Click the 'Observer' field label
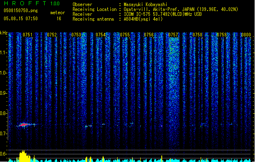This screenshot has height=162, width=255. click(82, 4)
